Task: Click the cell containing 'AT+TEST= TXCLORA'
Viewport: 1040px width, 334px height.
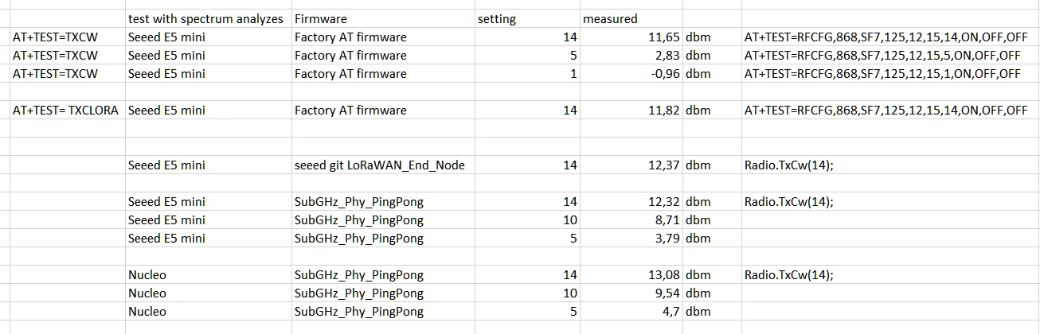Action: click(66, 111)
